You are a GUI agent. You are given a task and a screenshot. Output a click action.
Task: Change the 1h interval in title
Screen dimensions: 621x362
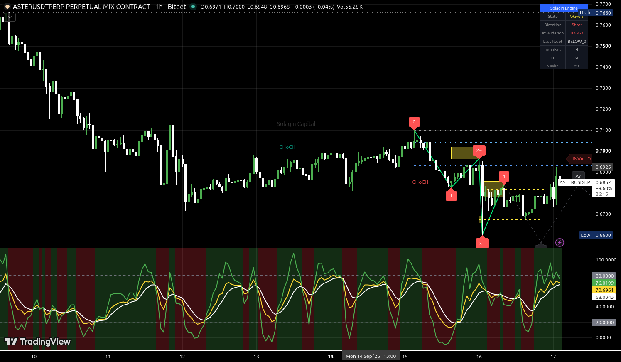click(159, 7)
